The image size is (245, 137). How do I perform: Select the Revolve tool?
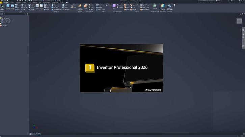pos(12,6)
